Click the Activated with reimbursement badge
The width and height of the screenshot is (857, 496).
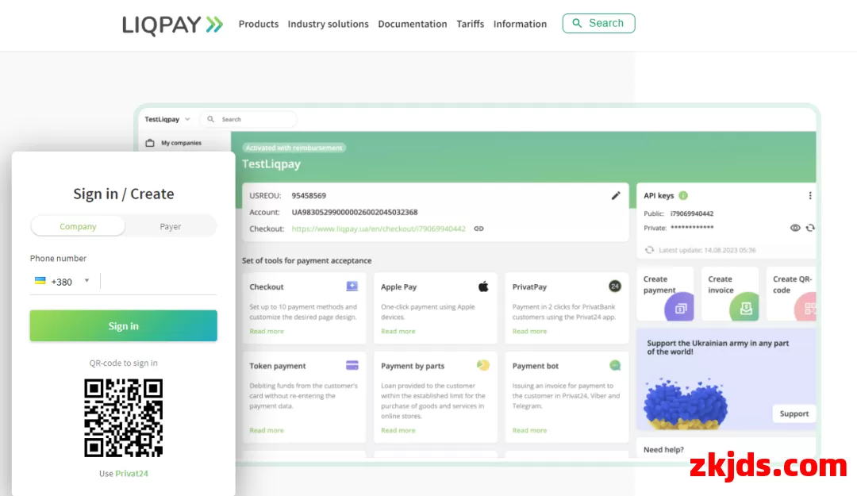[x=294, y=148]
